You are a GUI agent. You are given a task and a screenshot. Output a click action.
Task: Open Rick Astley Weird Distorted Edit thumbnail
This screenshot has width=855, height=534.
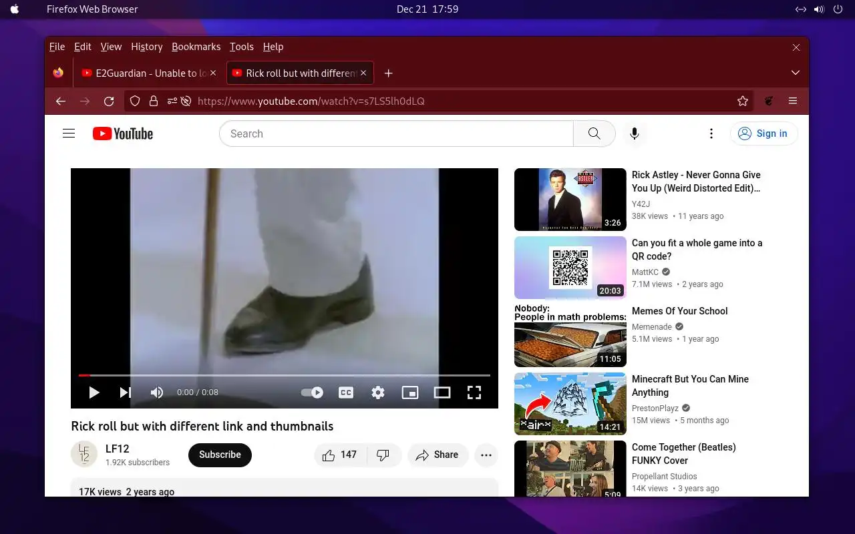pyautogui.click(x=570, y=200)
